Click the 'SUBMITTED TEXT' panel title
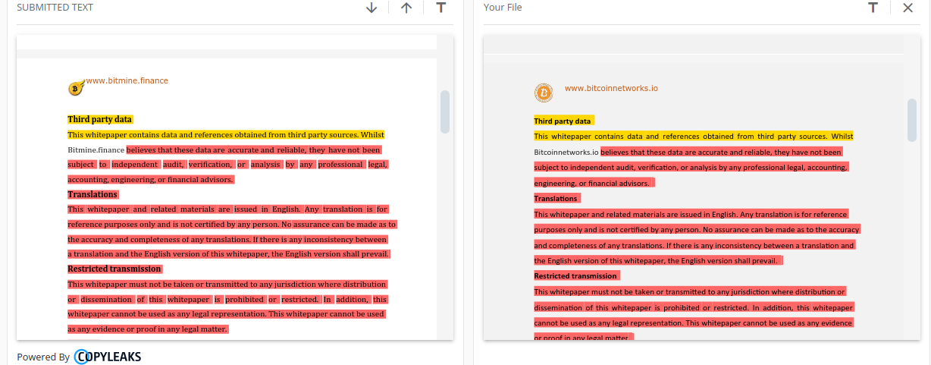931x365 pixels. (55, 8)
